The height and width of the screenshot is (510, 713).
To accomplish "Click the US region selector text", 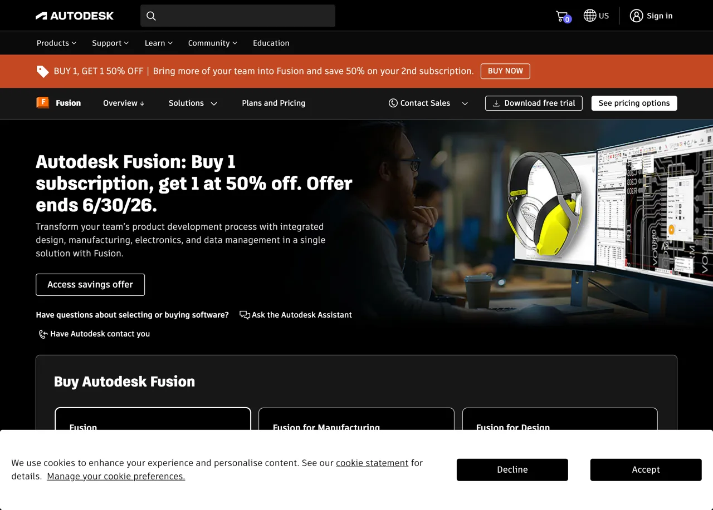I will point(604,16).
